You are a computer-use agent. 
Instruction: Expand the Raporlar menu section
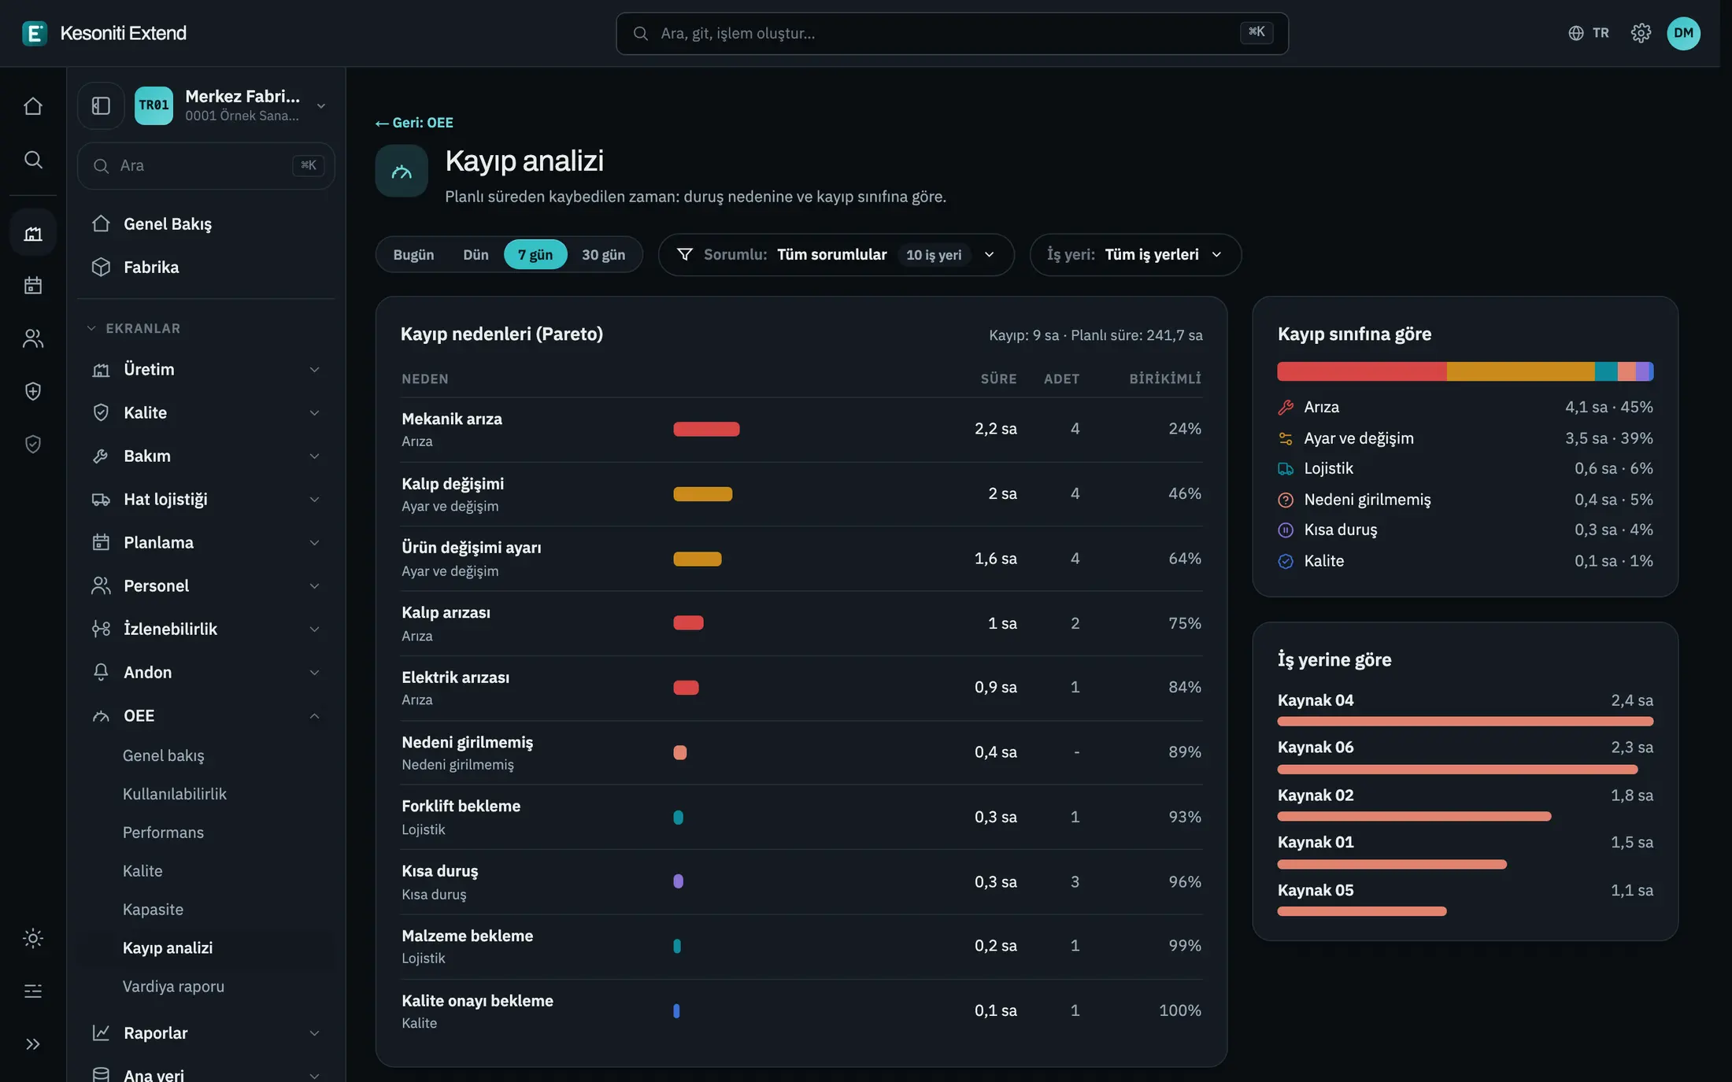tap(206, 1033)
